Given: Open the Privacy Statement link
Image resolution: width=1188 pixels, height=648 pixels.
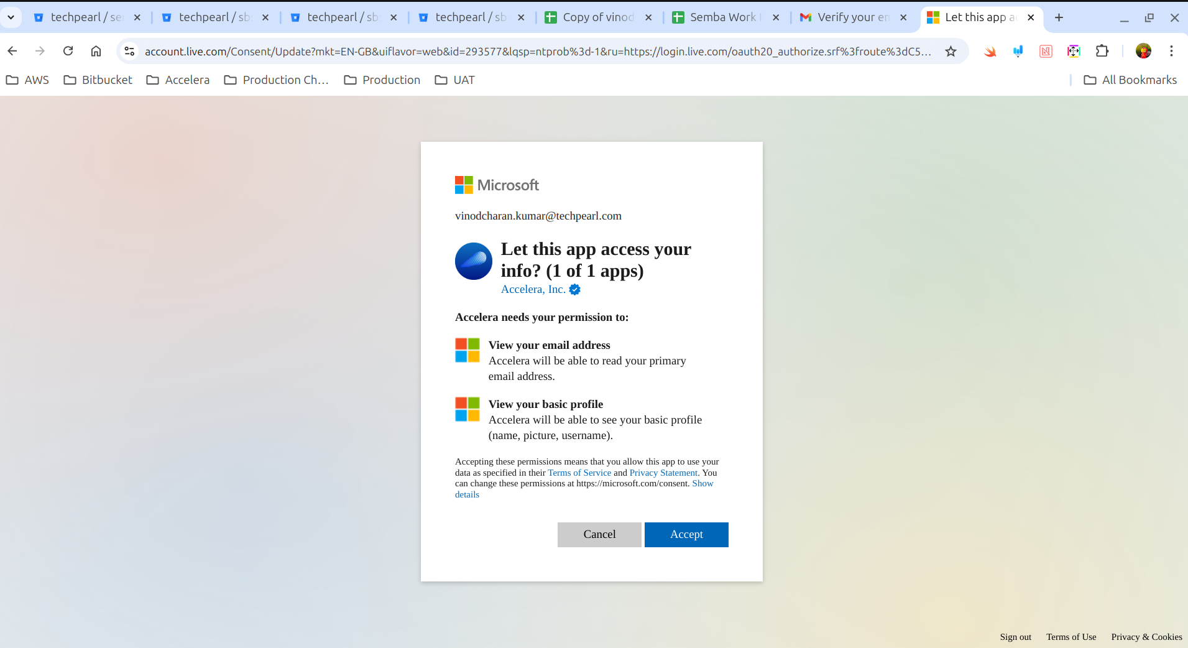Looking at the screenshot, I should tap(663, 473).
